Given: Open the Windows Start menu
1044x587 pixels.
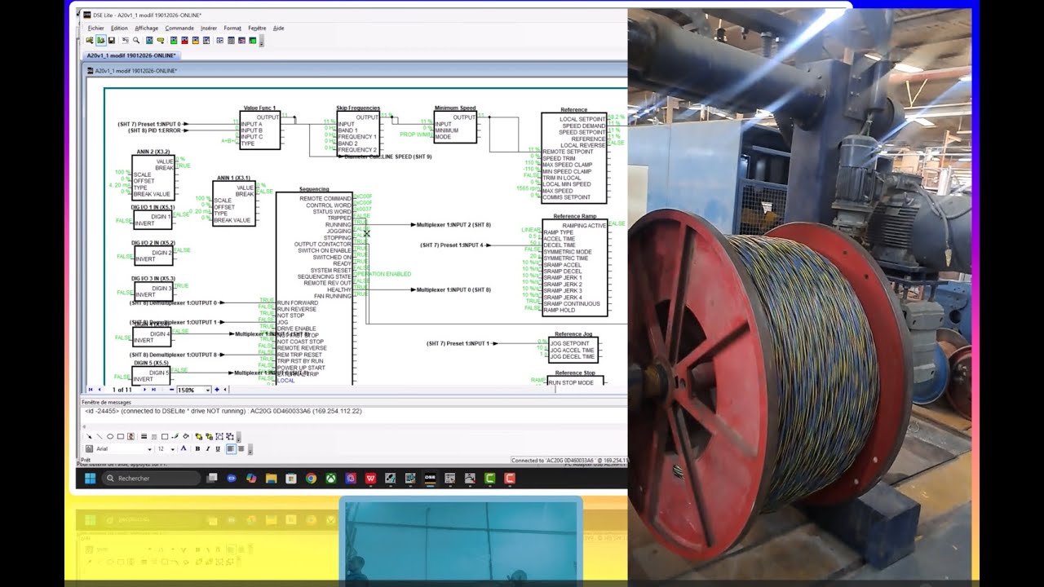Looking at the screenshot, I should [x=90, y=479].
